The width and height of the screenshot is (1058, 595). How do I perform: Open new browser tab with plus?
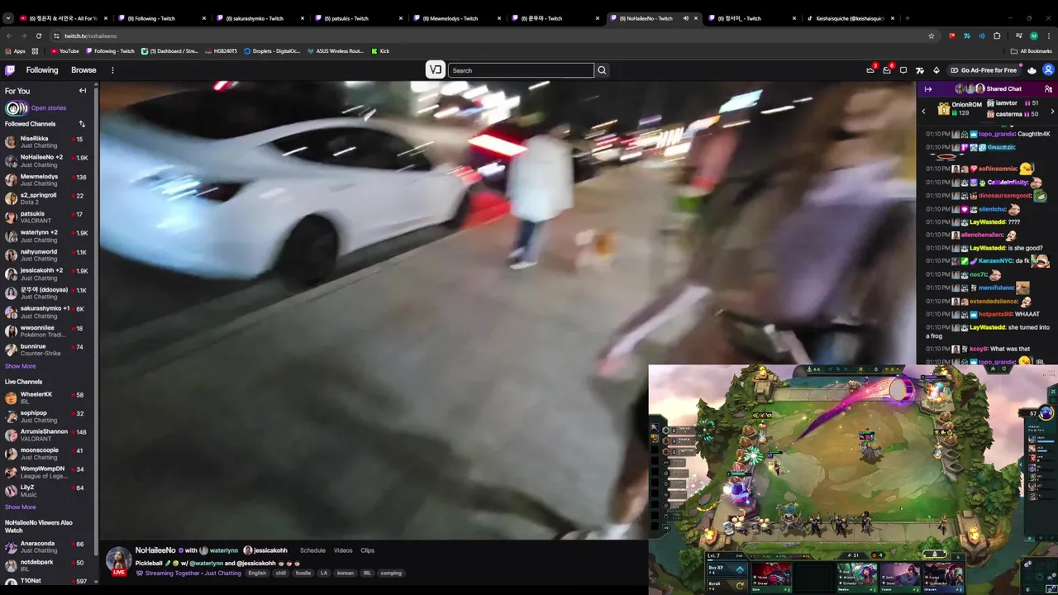pos(907,18)
